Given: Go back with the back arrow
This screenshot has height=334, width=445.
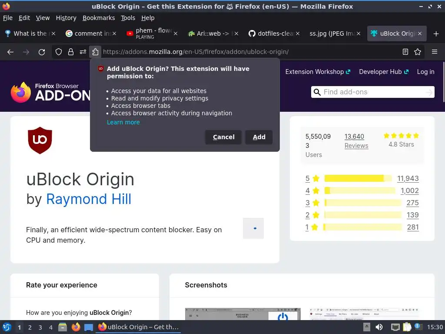Looking at the screenshot, I should pyautogui.click(x=10, y=52).
